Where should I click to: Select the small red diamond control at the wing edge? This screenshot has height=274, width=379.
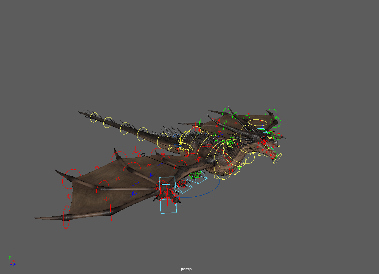pyautogui.click(x=70, y=196)
